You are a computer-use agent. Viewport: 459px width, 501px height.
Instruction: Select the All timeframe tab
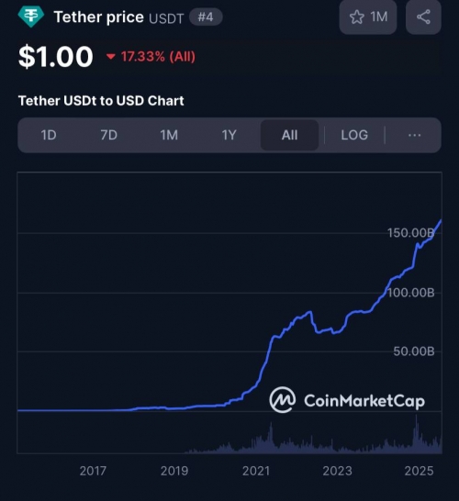point(289,135)
